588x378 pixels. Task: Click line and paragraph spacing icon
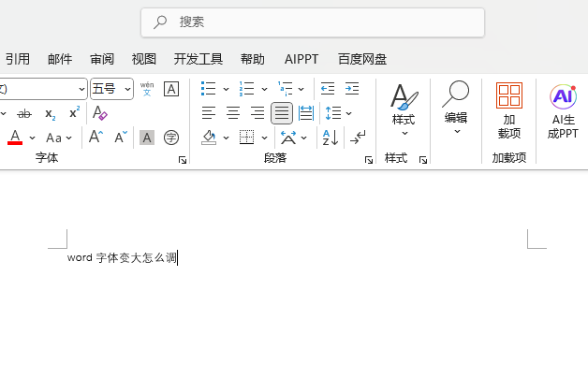333,113
